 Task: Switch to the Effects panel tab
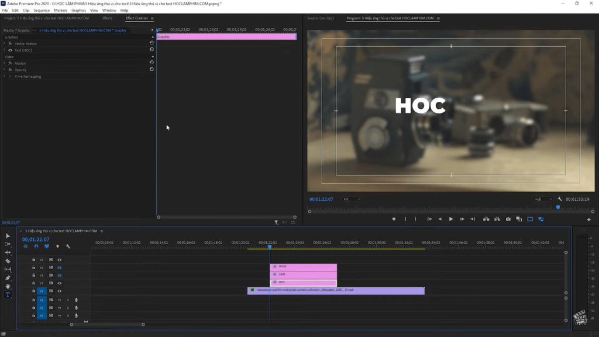[107, 18]
